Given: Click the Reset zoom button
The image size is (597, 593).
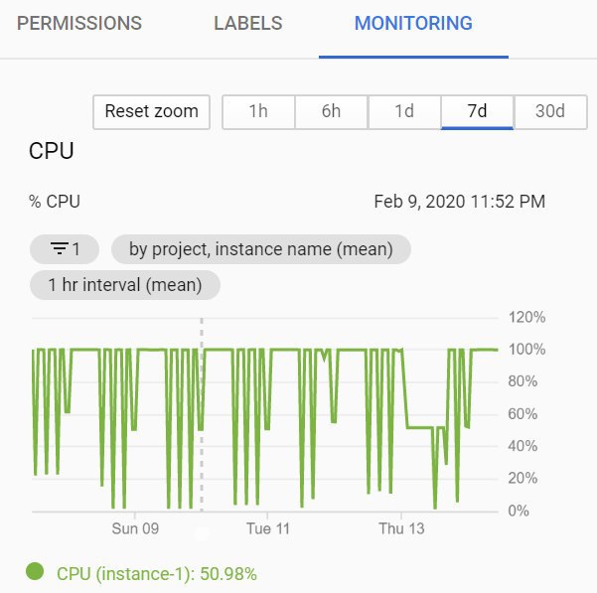Looking at the screenshot, I should [x=152, y=111].
